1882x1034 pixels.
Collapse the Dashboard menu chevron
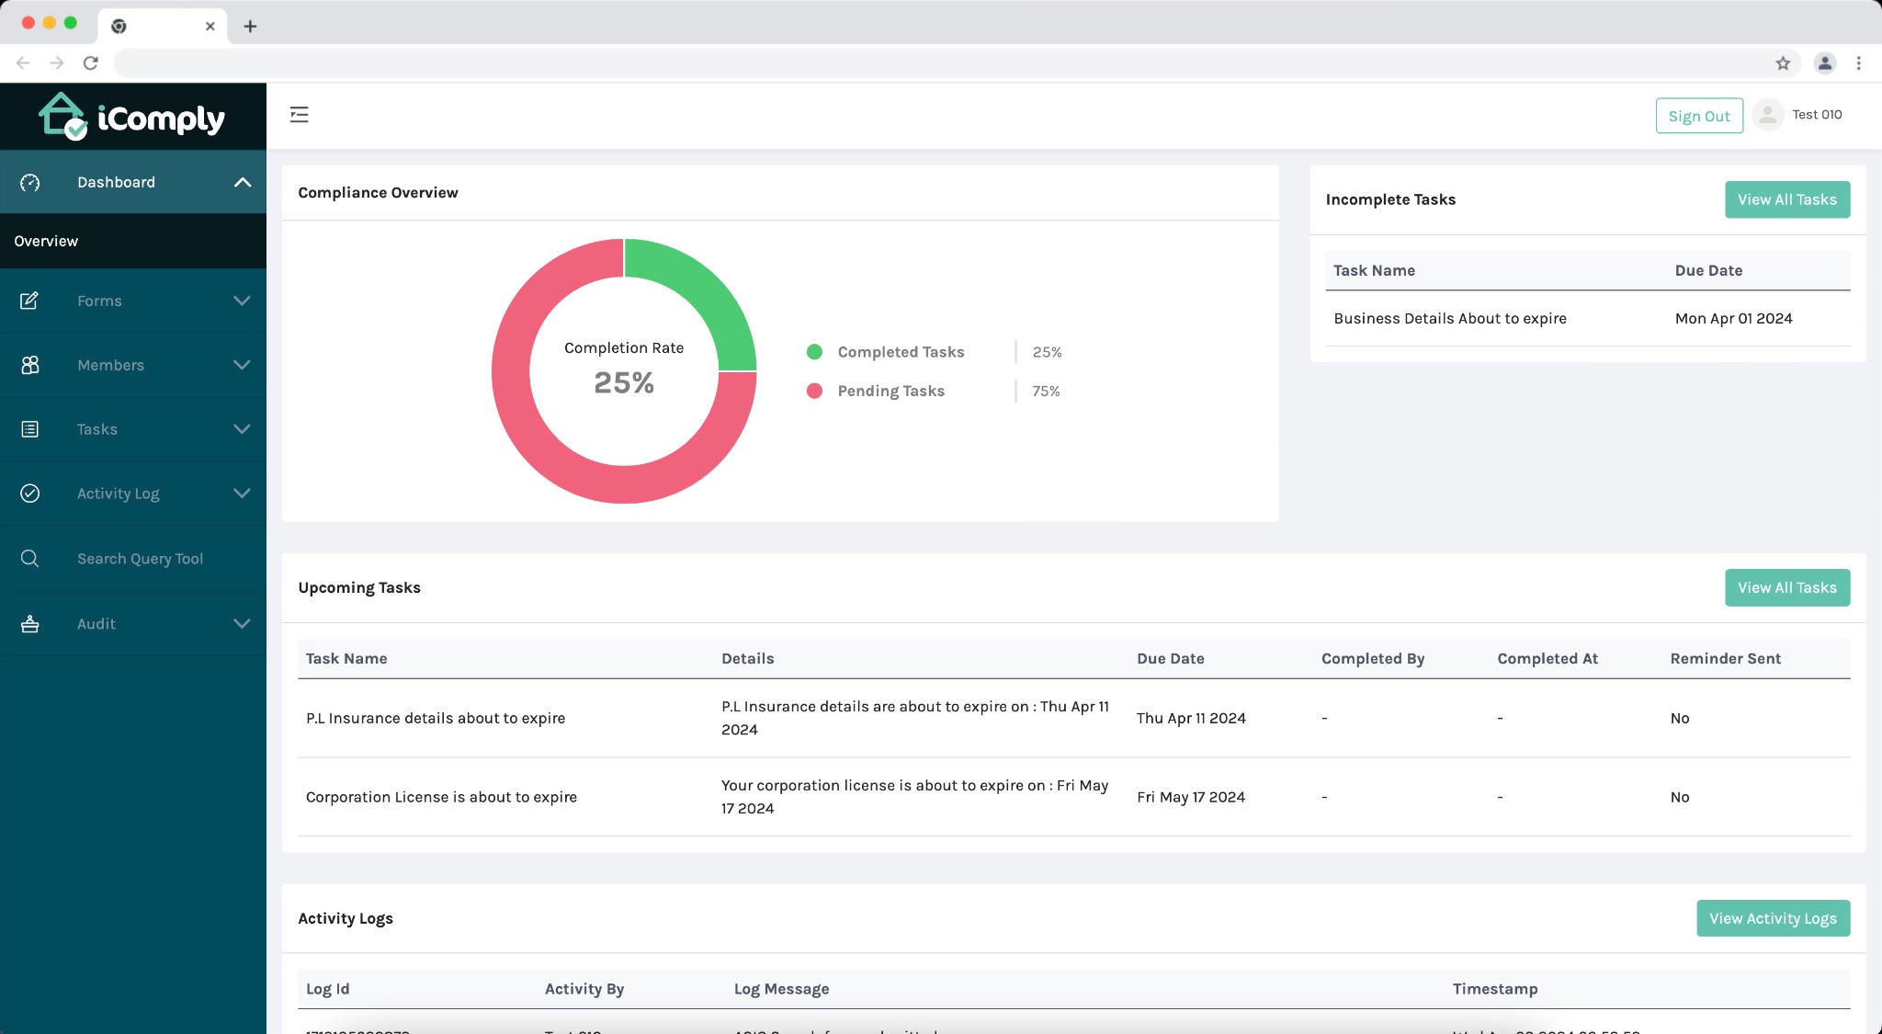coord(243,182)
